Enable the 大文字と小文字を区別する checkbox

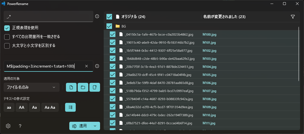point(7,46)
